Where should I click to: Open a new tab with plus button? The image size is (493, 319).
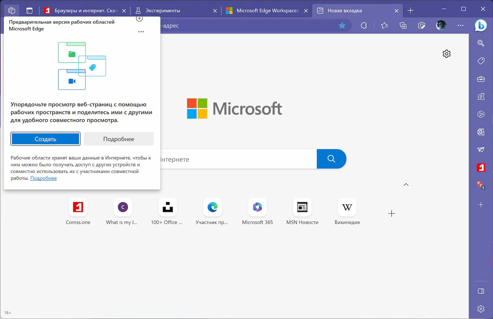[411, 11]
